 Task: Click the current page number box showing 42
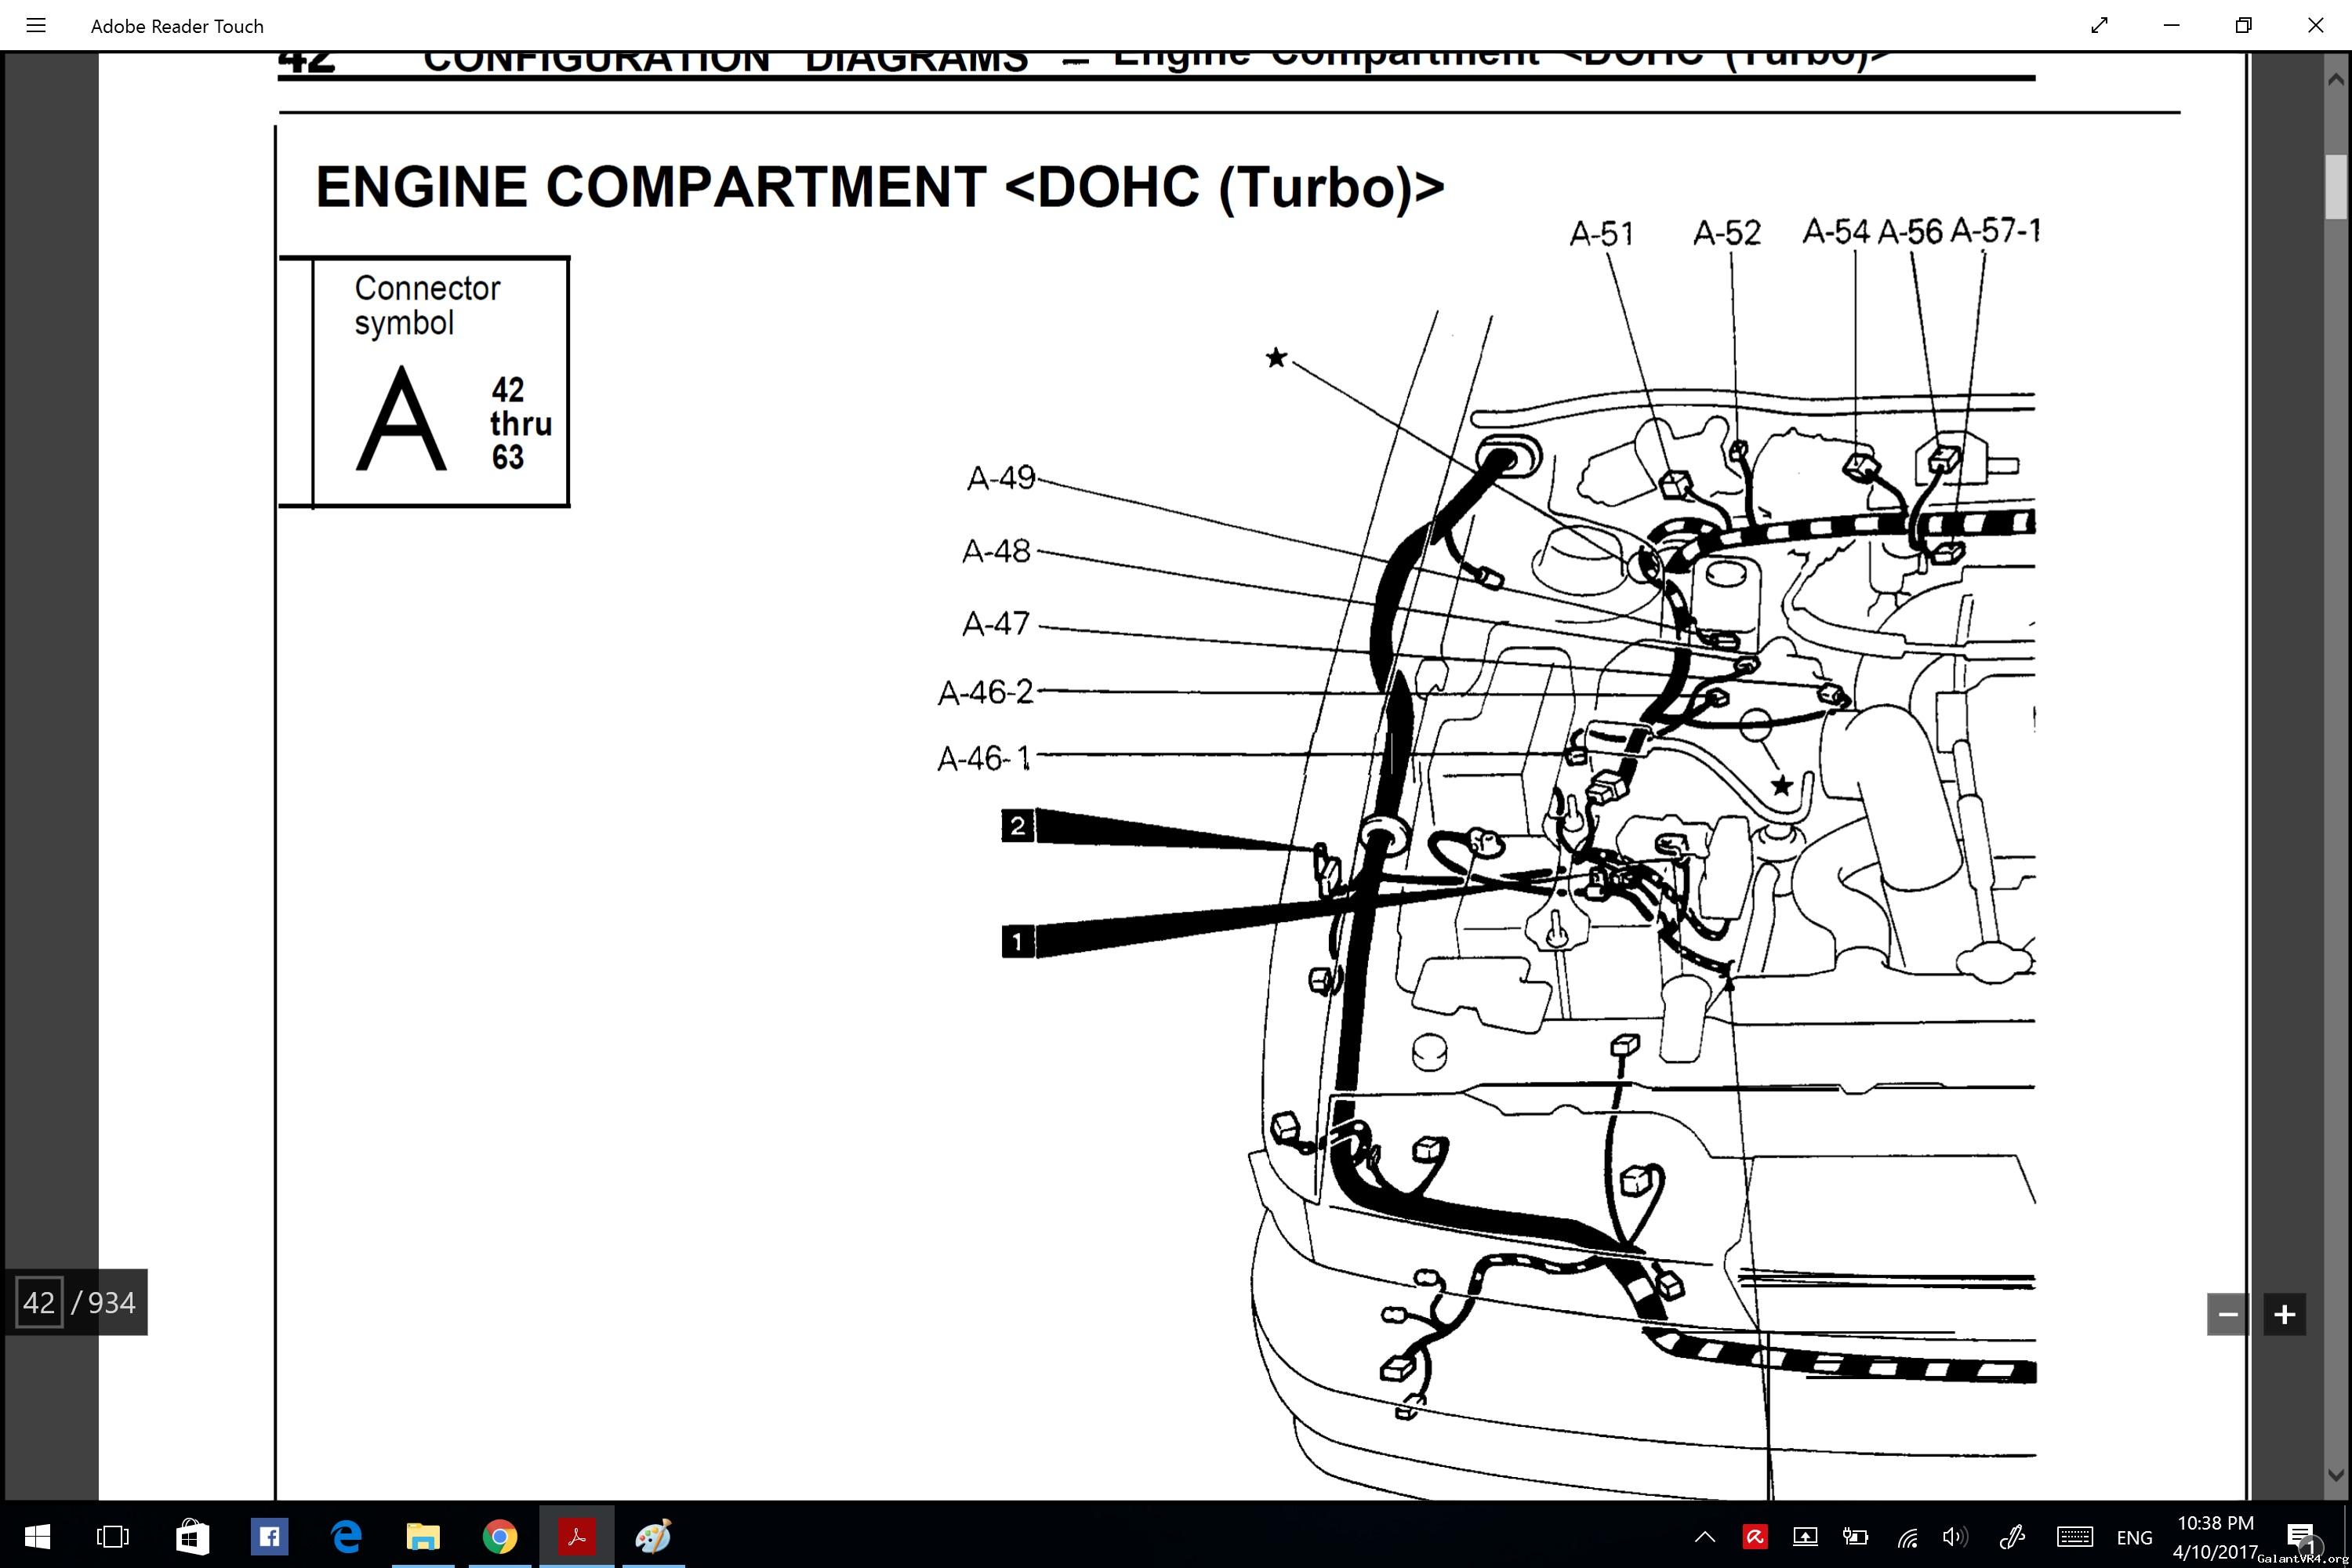click(x=40, y=1302)
